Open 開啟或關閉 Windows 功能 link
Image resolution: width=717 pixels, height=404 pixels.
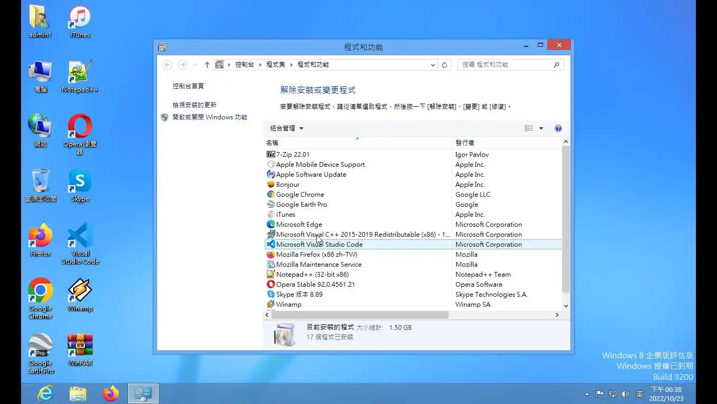(210, 117)
